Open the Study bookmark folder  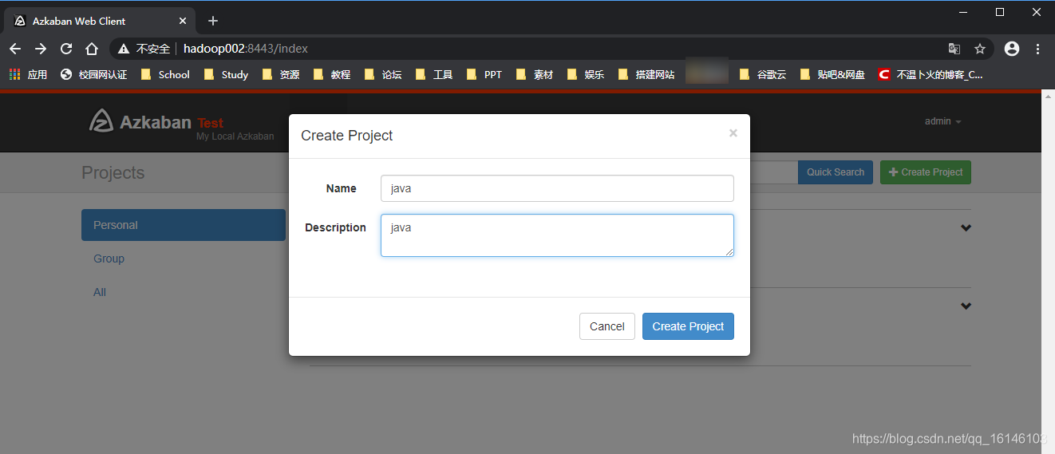pos(227,74)
